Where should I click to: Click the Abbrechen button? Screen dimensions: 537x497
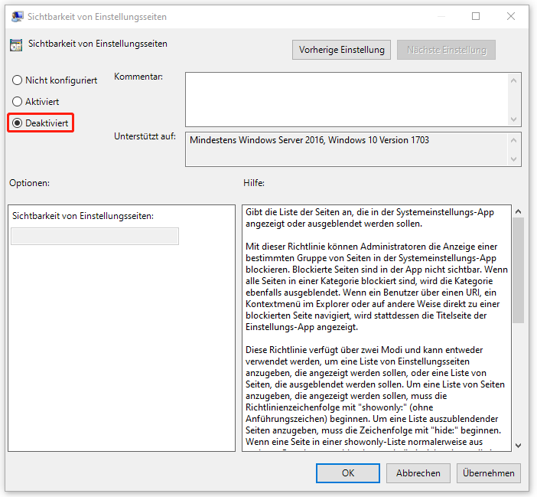tap(418, 473)
